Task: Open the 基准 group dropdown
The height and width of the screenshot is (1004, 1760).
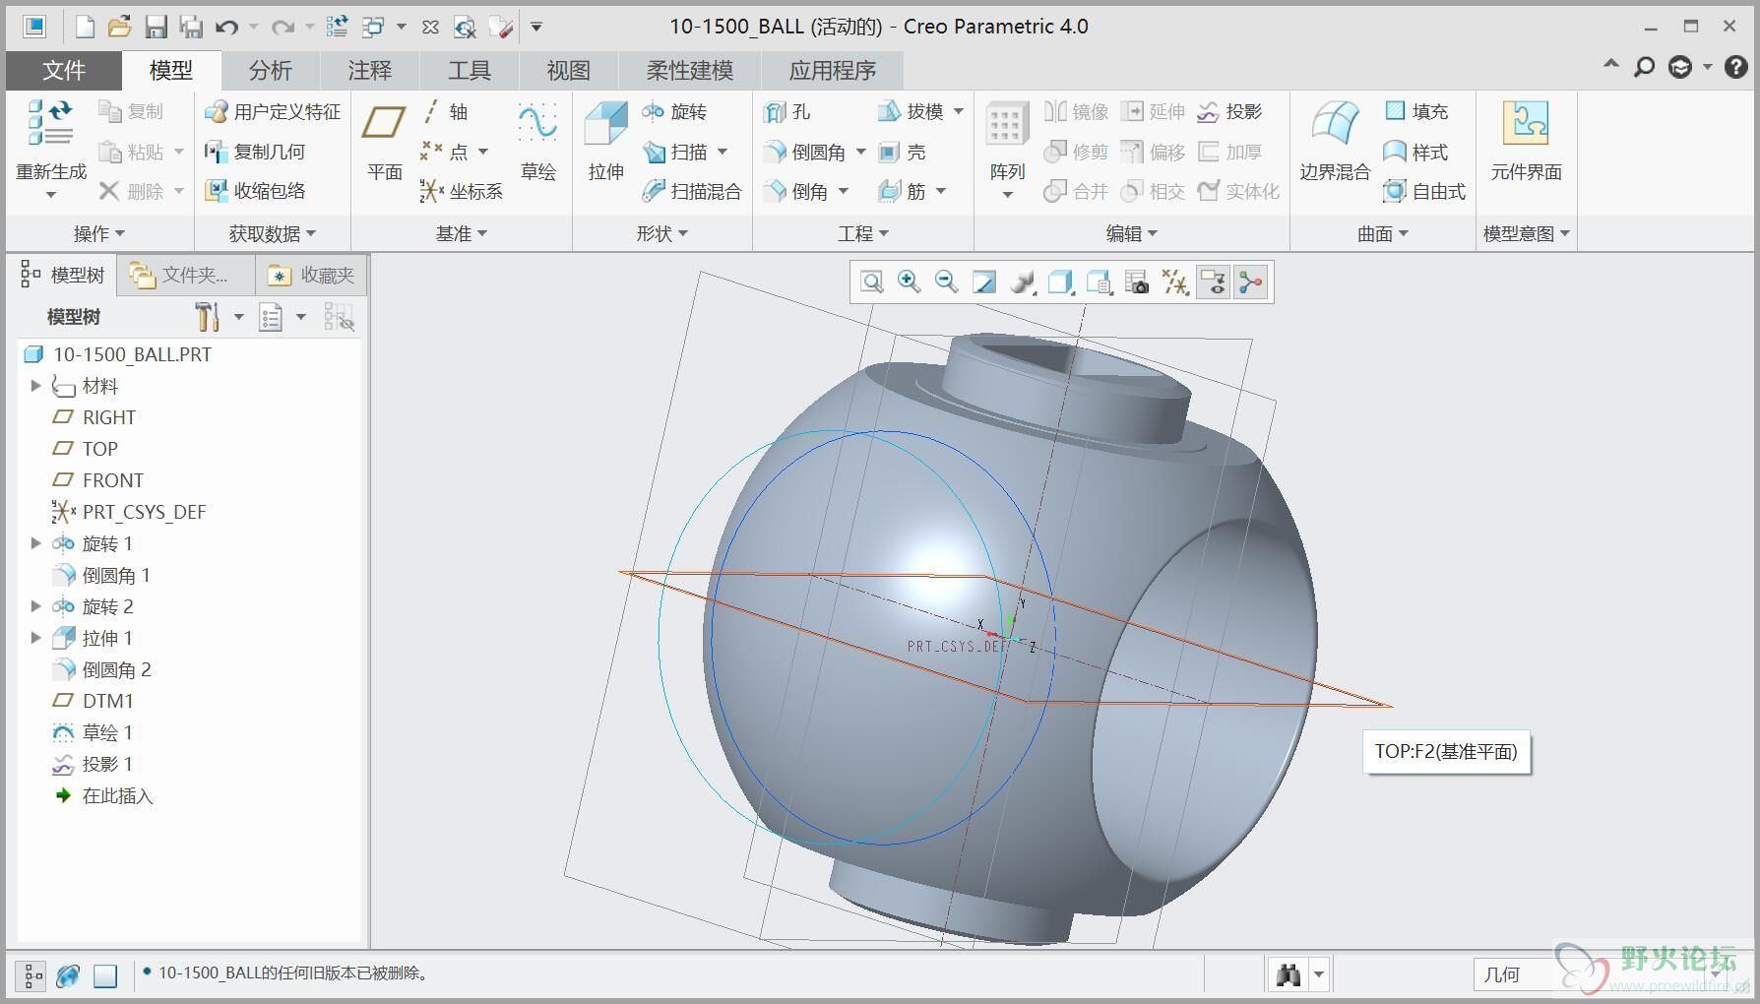Action: (x=462, y=233)
